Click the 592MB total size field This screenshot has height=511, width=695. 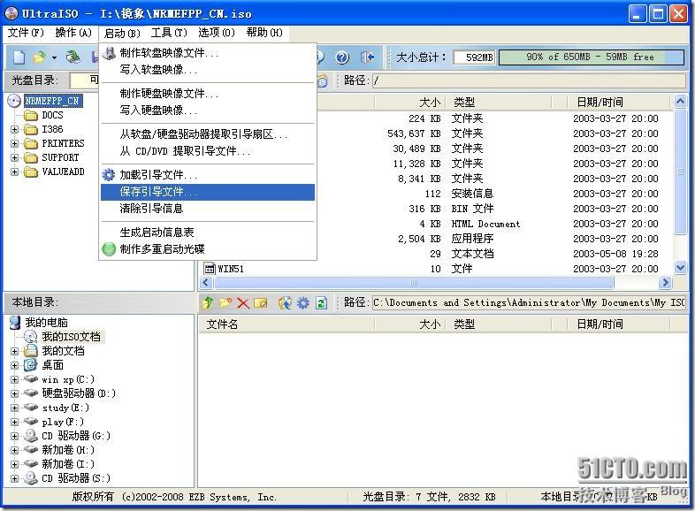tap(474, 57)
